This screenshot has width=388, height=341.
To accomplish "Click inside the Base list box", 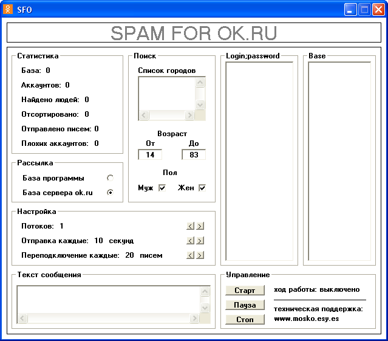I will pos(339,161).
